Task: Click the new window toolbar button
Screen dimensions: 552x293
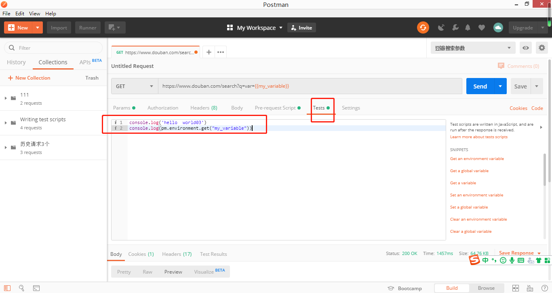Action: tap(115, 27)
